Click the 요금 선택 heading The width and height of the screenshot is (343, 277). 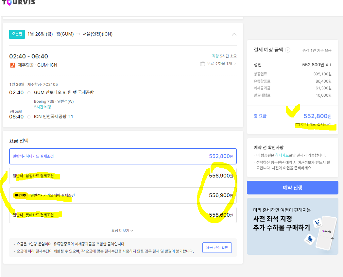pyautogui.click(x=19, y=141)
